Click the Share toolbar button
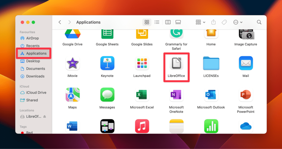 [x=213, y=22]
